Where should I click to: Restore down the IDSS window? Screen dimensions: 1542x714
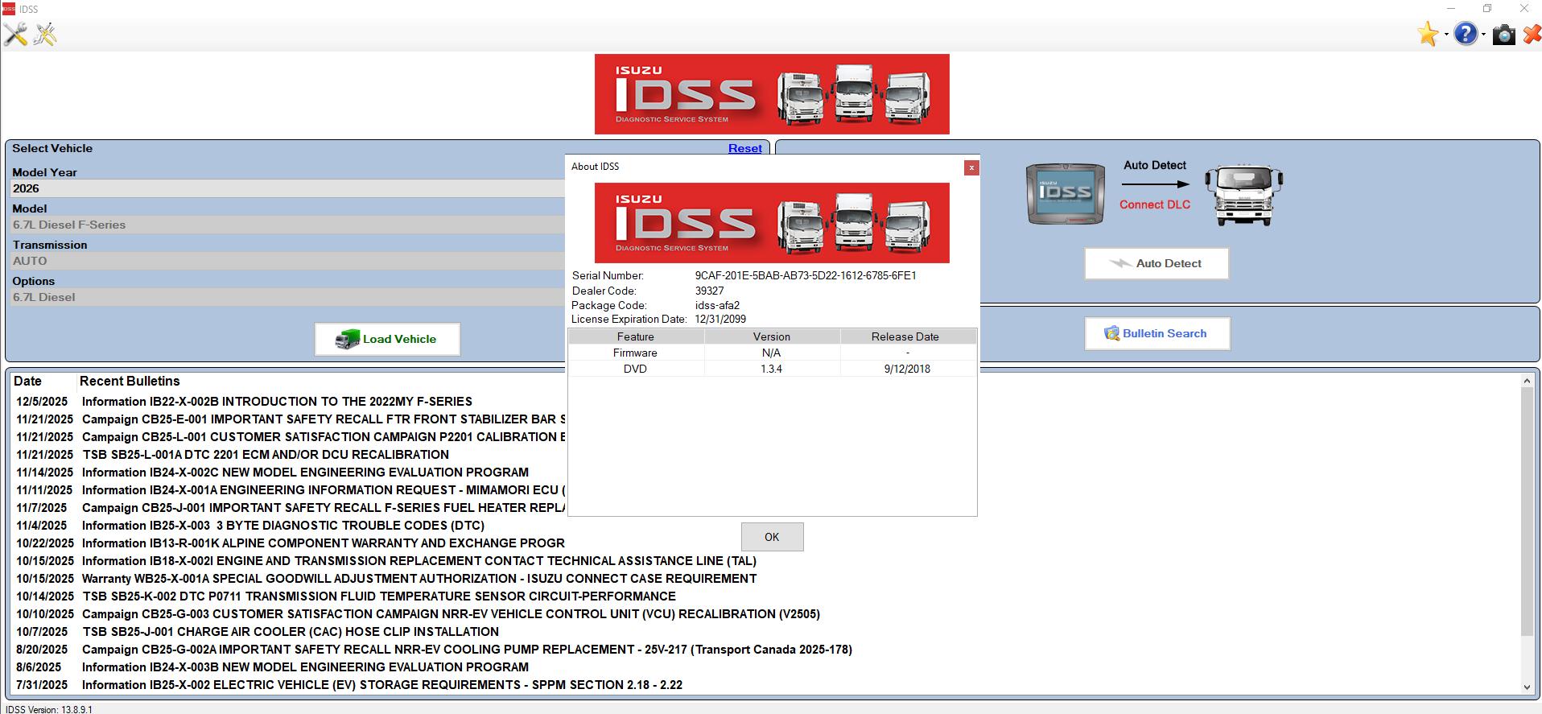click(1487, 9)
